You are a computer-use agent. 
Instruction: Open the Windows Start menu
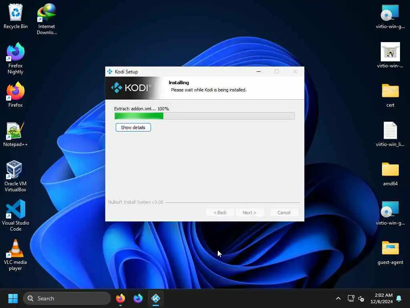coord(13,298)
